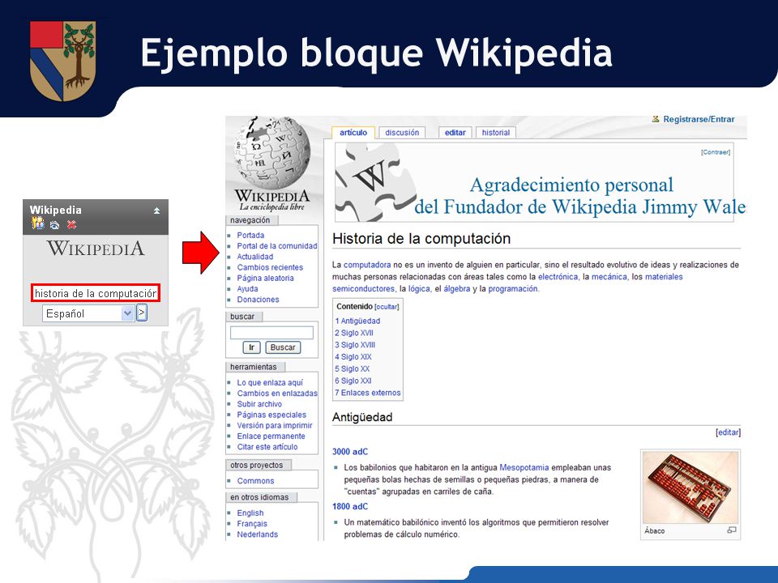The height and width of the screenshot is (583, 778).
Task: Open the 'editar' tab
Action: click(455, 132)
